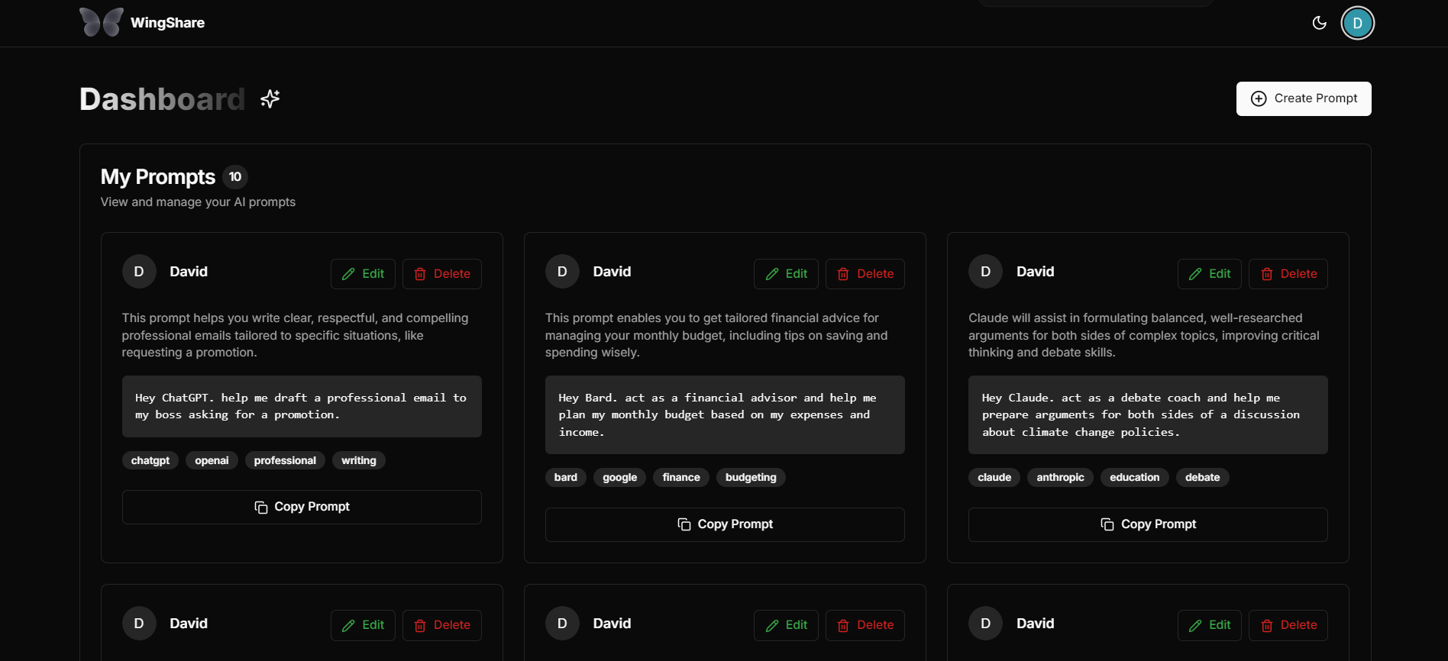The height and width of the screenshot is (661, 1448).
Task: Click the D avatar on the ChatGPT card
Action: click(x=139, y=272)
